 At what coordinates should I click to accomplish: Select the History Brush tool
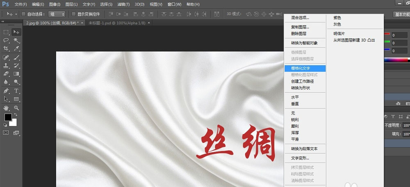pos(16,65)
